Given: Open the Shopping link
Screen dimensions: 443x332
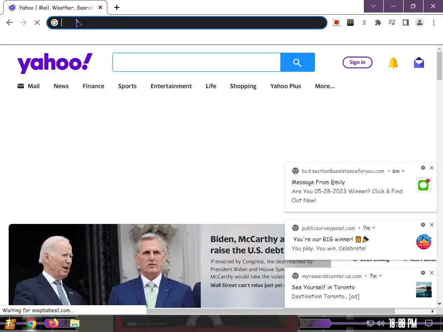Looking at the screenshot, I should [243, 86].
